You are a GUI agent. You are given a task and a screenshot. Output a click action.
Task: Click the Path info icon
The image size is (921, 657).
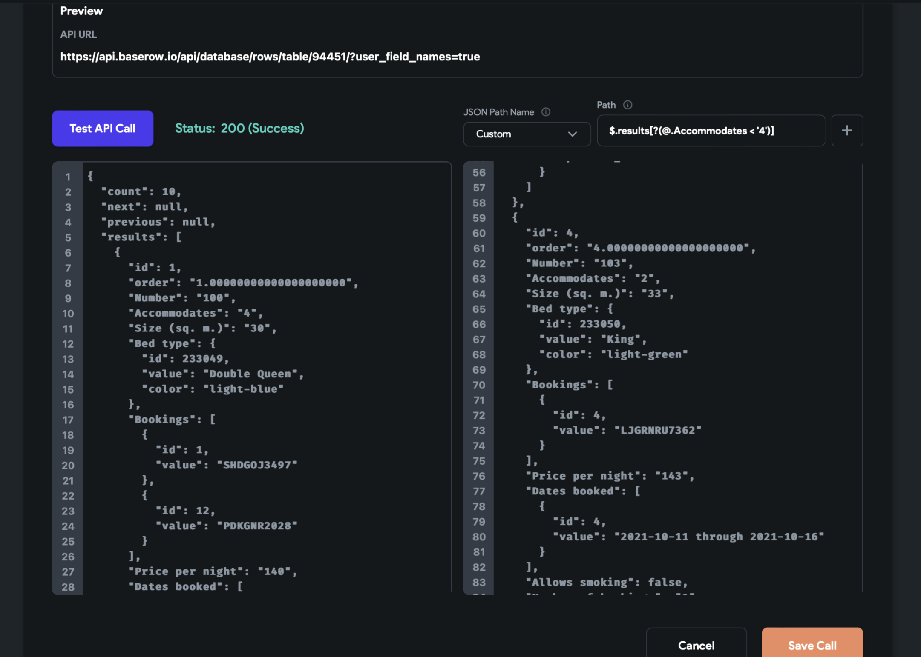tap(627, 105)
